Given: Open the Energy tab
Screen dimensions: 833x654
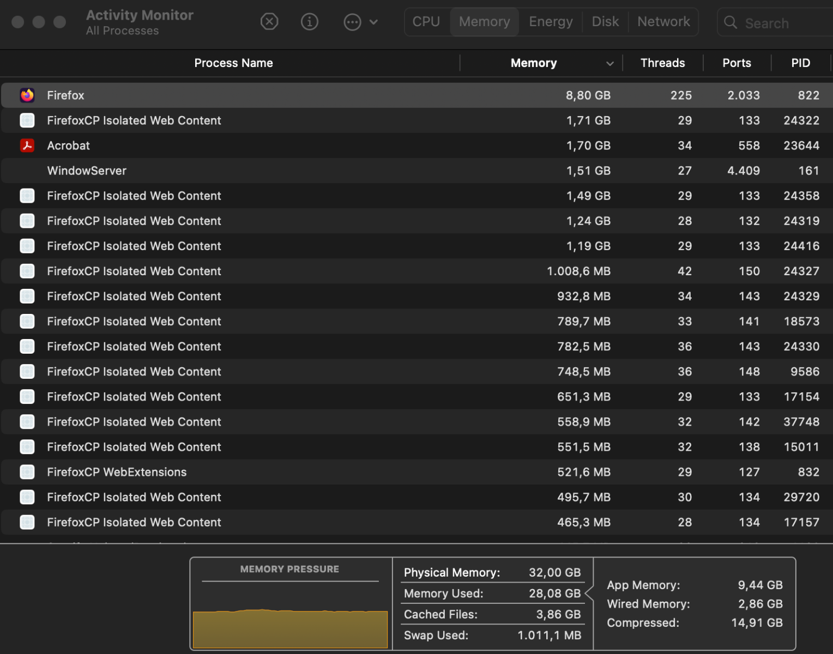Looking at the screenshot, I should click(551, 22).
